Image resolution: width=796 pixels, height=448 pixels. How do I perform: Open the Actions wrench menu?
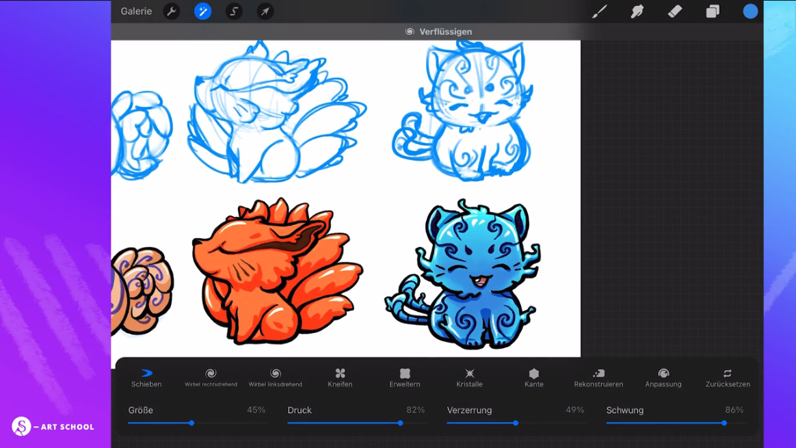(x=172, y=11)
